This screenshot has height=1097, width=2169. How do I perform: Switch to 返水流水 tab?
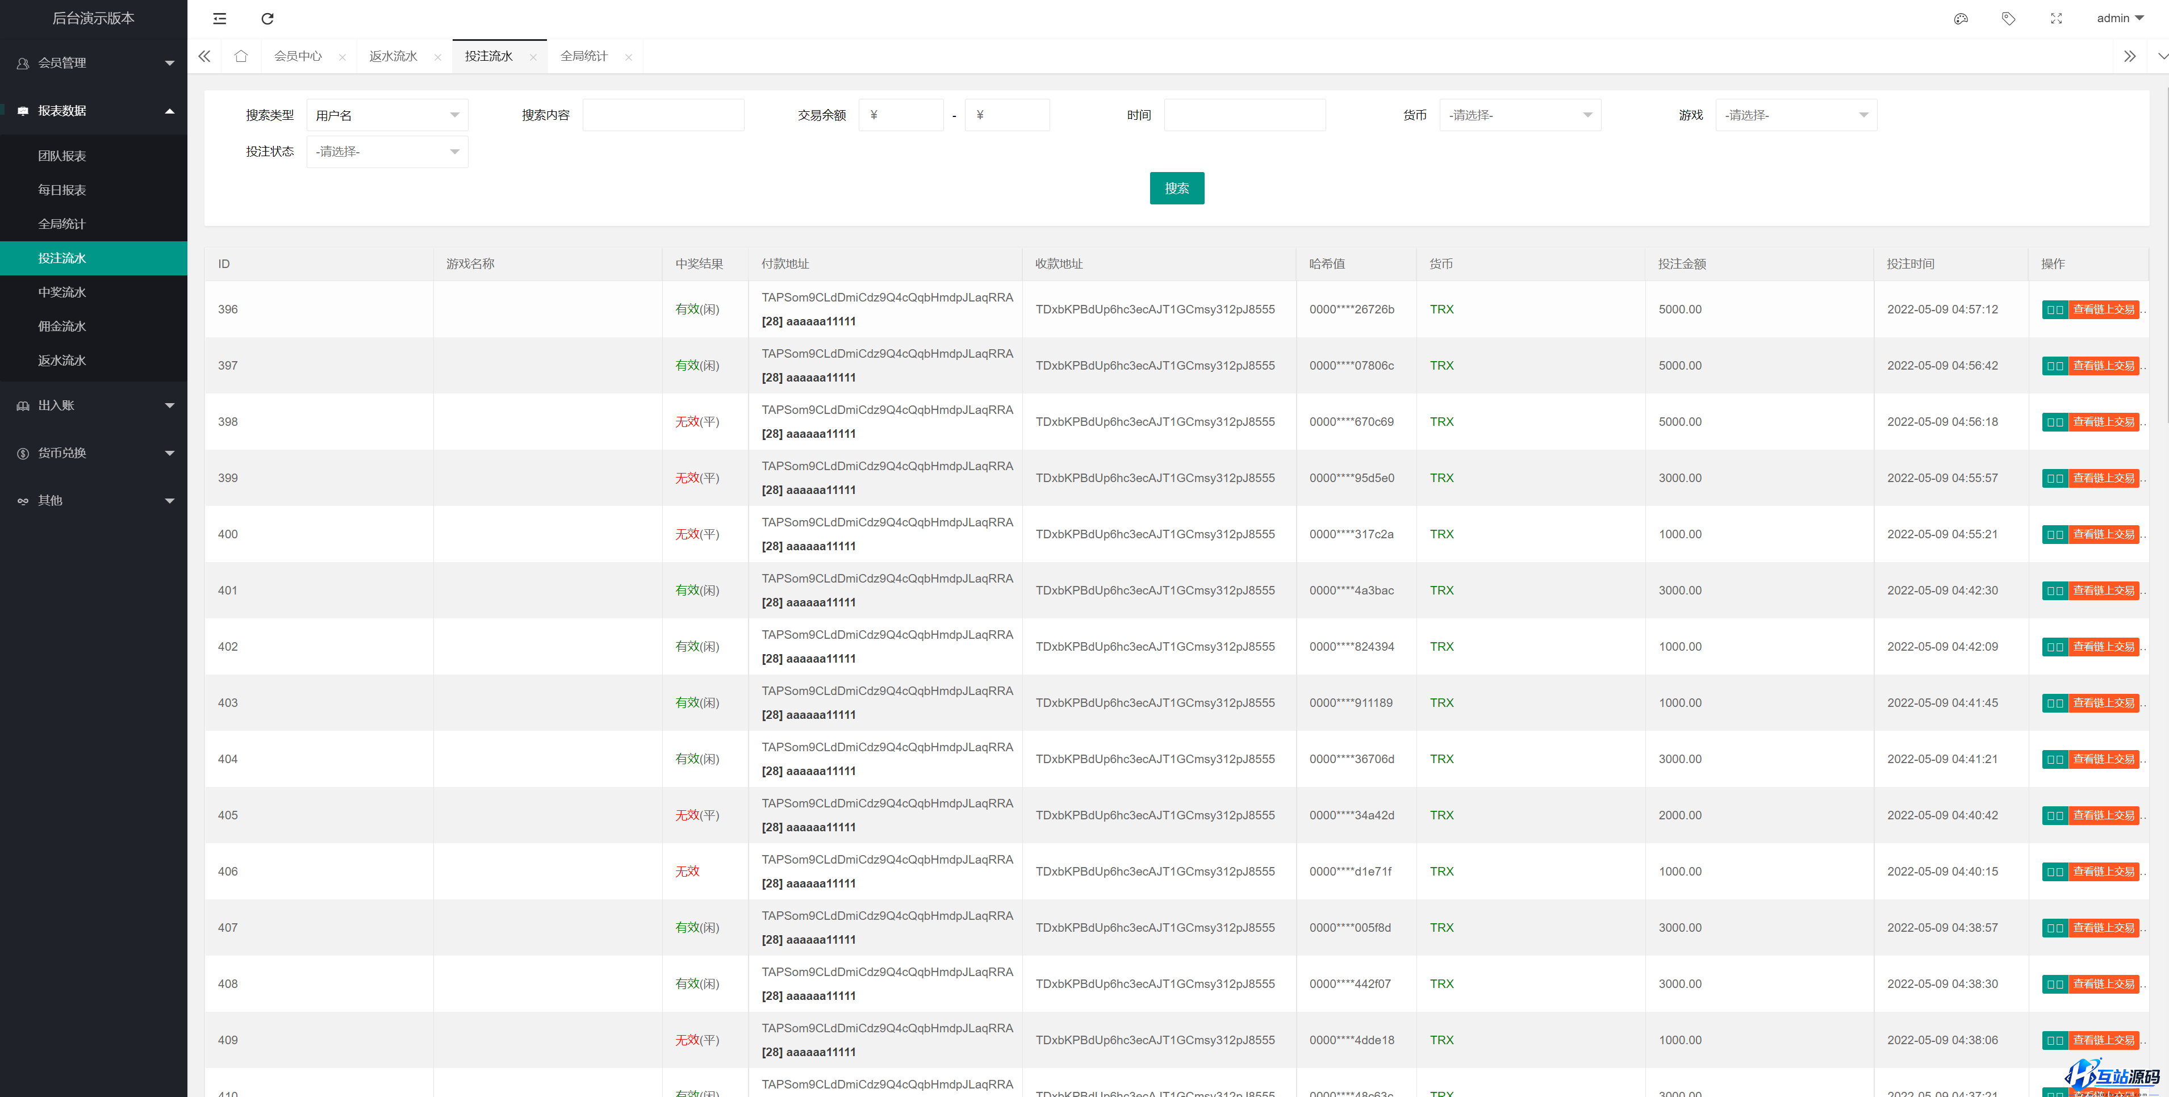point(393,56)
